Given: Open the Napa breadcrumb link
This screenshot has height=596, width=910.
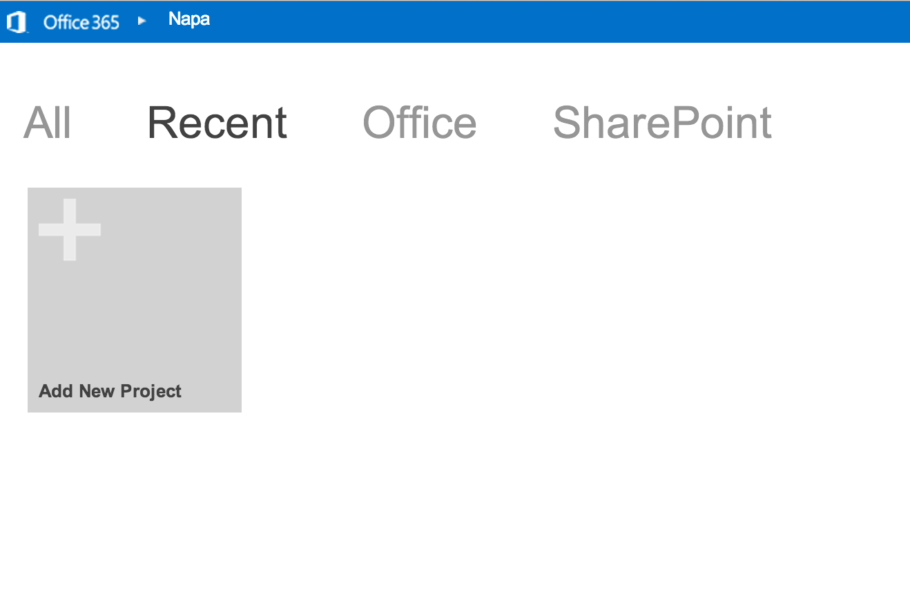Looking at the screenshot, I should 189,19.
